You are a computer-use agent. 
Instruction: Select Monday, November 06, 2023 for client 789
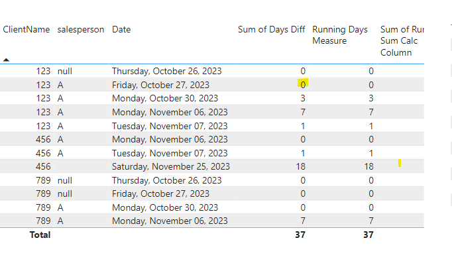170,221
